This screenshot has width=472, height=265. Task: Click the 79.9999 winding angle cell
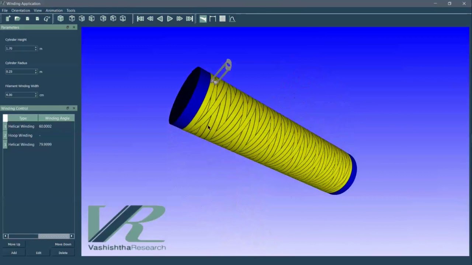tap(56, 144)
